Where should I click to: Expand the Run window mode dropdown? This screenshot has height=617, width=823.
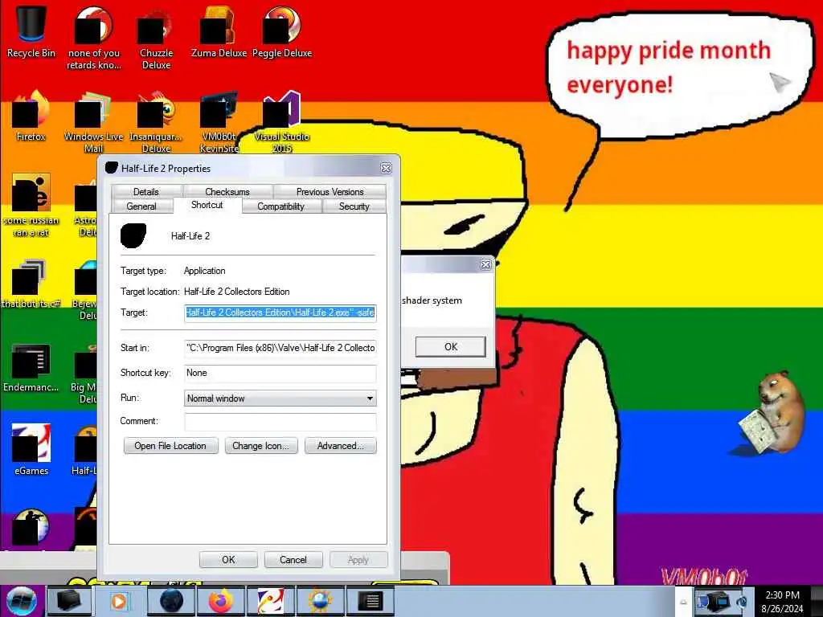click(280, 398)
